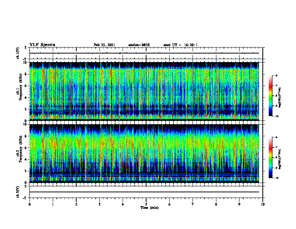Click the "2" kHz tick on ch.1 spectrogram
Image resolution: width=296 pixels, height=229 pixels.
[26, 109]
